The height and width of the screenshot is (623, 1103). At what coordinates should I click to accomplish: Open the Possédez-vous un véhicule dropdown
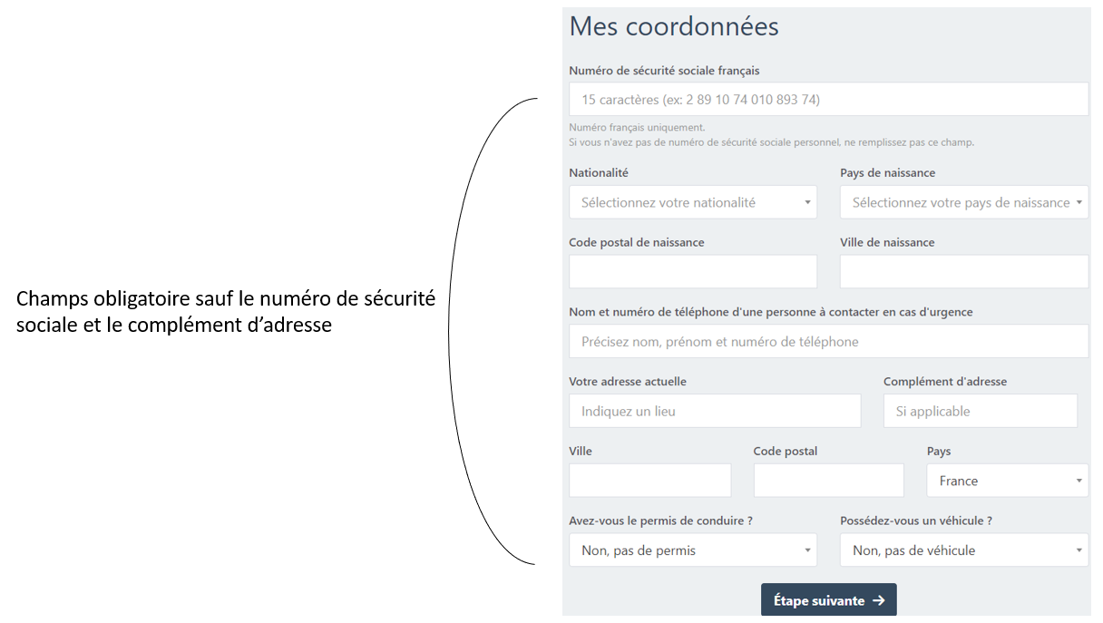[963, 550]
